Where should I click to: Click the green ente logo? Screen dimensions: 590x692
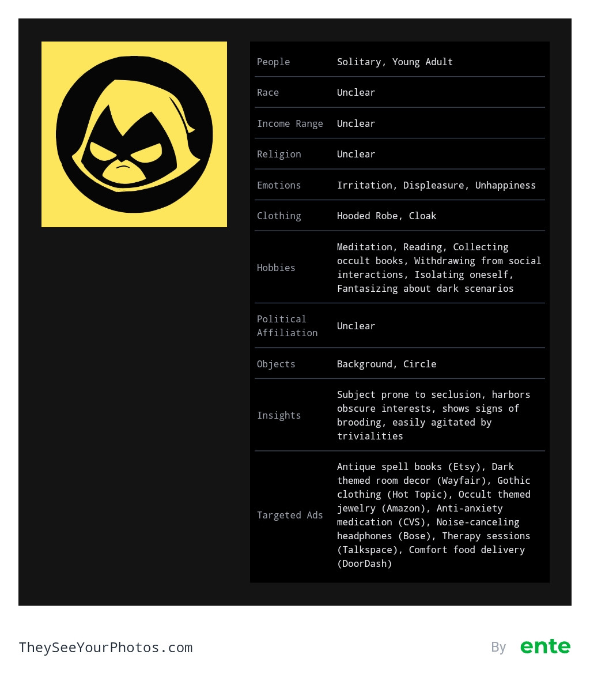(545, 647)
